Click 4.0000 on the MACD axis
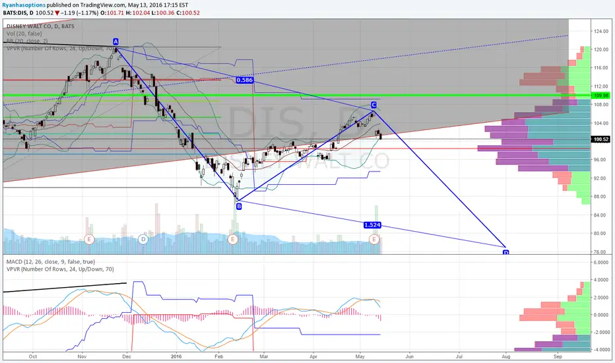Viewport: 615px width, 363px height. (x=601, y=280)
